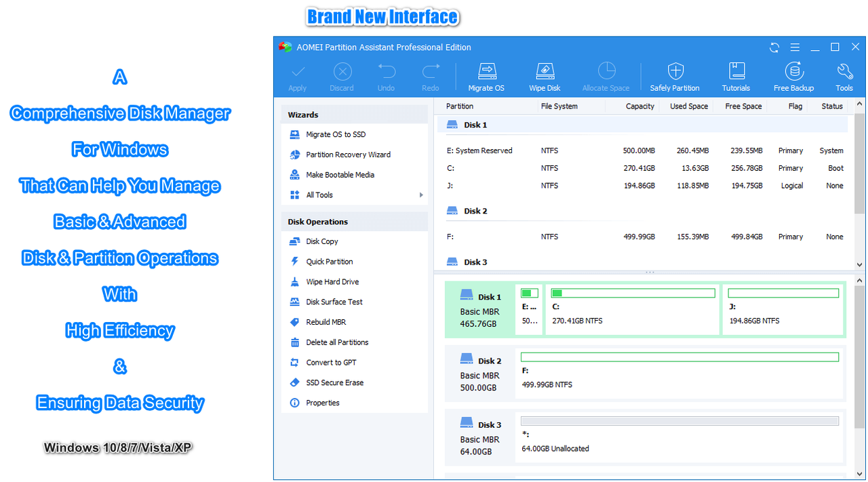This screenshot has width=868, height=482.
Task: Click disk map scrollbar up arrow
Action: [860, 280]
